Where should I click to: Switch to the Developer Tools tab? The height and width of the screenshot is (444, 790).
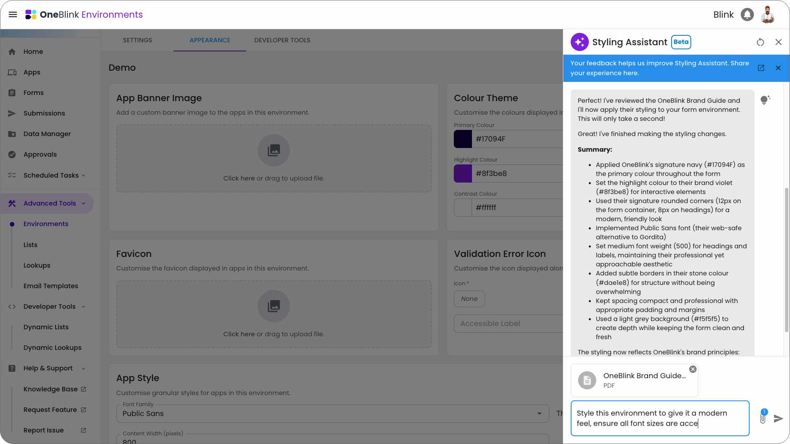coord(282,40)
